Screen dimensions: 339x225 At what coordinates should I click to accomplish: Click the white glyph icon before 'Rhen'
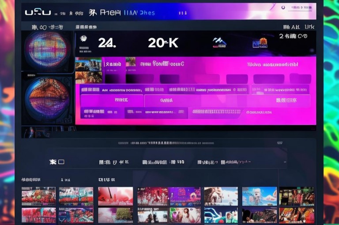tap(93, 13)
